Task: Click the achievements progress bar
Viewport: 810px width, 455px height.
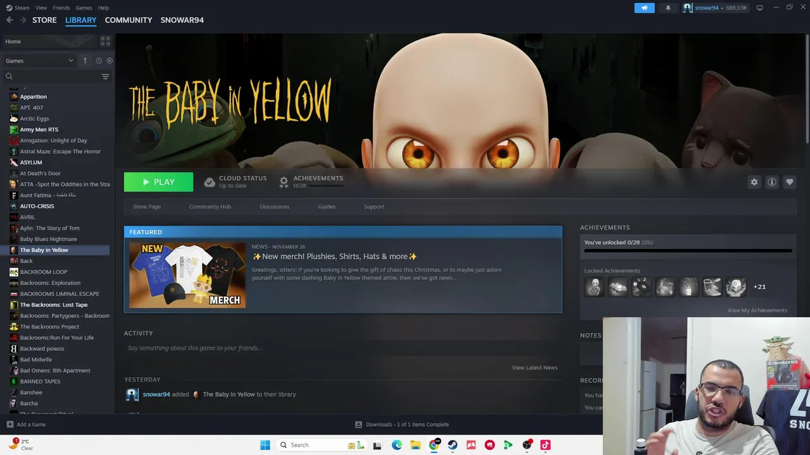Action: tap(688, 251)
